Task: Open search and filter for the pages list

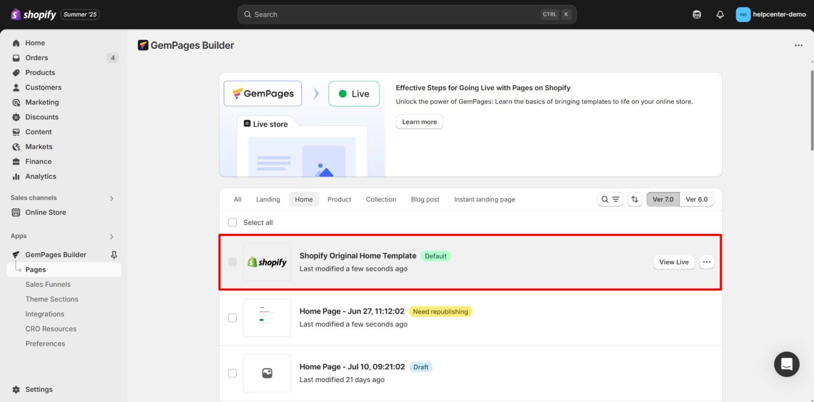Action: pyautogui.click(x=610, y=199)
